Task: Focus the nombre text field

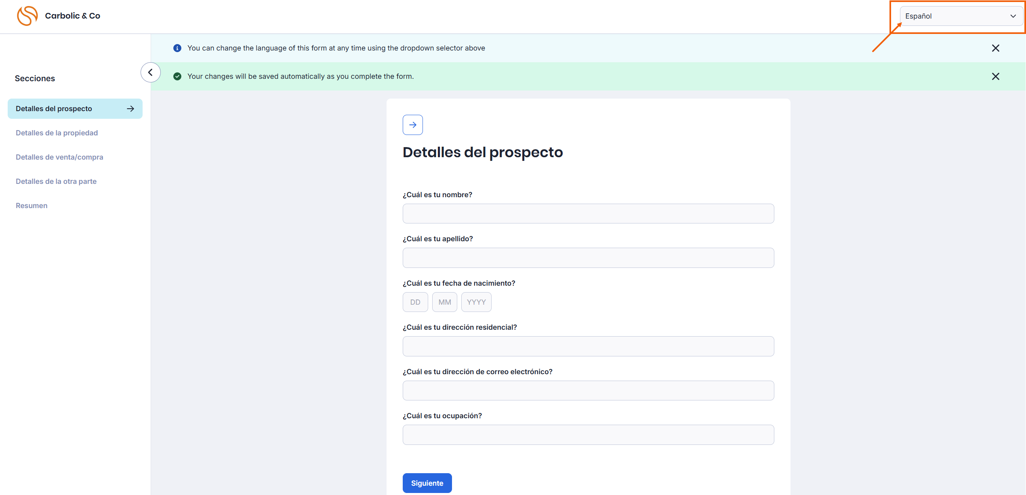Action: pyautogui.click(x=588, y=213)
